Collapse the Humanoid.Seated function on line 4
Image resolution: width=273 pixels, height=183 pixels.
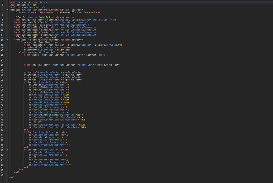coord(7,10)
